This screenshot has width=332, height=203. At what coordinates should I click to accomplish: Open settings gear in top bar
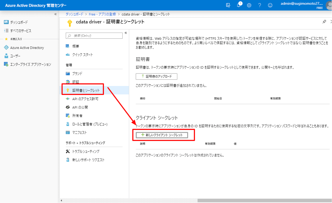tap(249, 5)
